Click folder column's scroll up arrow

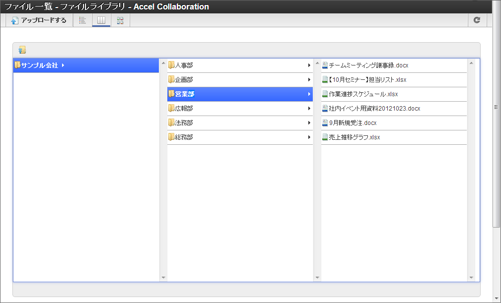[x=317, y=63]
